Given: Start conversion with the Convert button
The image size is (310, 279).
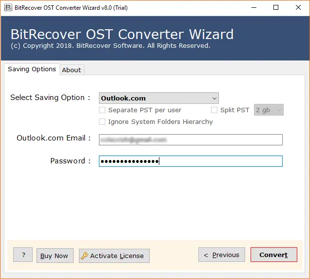Looking at the screenshot, I should (x=274, y=255).
